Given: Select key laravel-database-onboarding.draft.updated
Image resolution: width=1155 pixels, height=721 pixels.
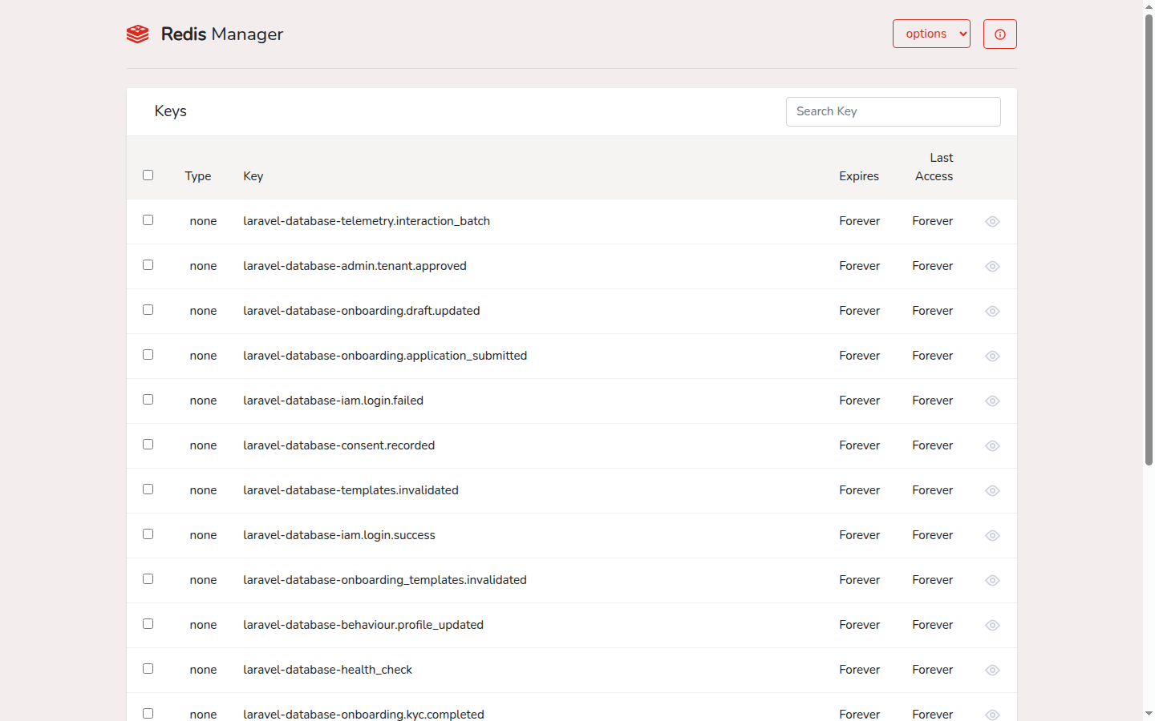Looking at the screenshot, I should (362, 311).
